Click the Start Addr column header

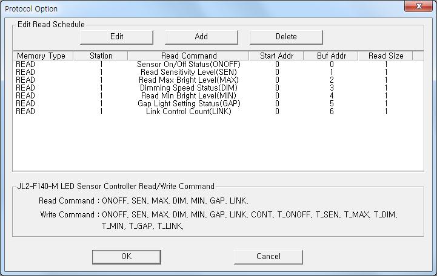(276, 56)
